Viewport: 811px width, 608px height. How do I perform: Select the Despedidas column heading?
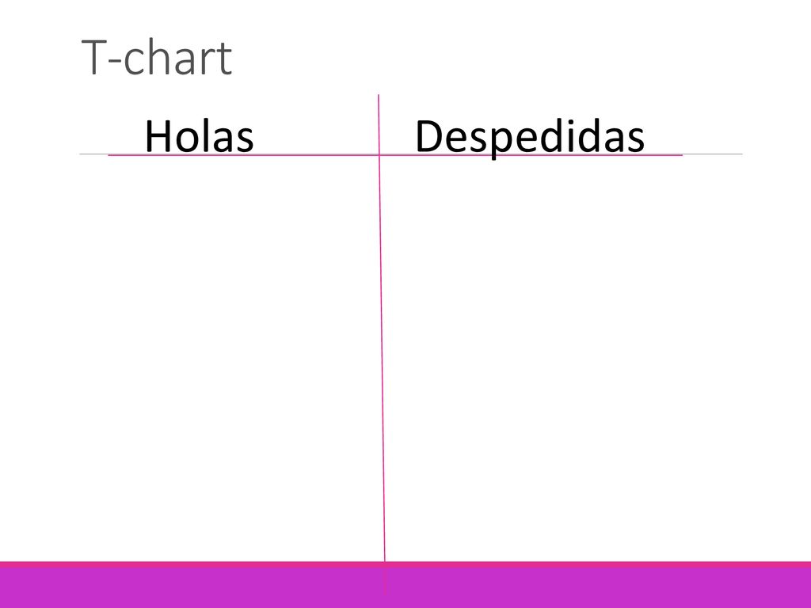530,138
